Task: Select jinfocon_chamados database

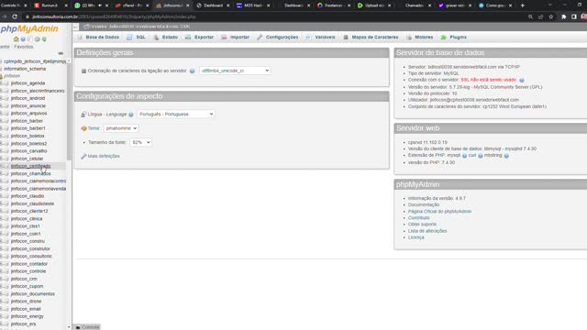Action: 30,173
